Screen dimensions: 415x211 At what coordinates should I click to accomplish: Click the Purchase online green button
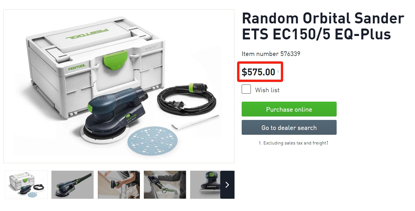point(289,109)
